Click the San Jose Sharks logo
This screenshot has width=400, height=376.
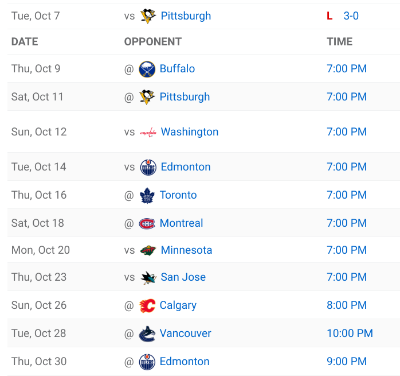point(148,278)
